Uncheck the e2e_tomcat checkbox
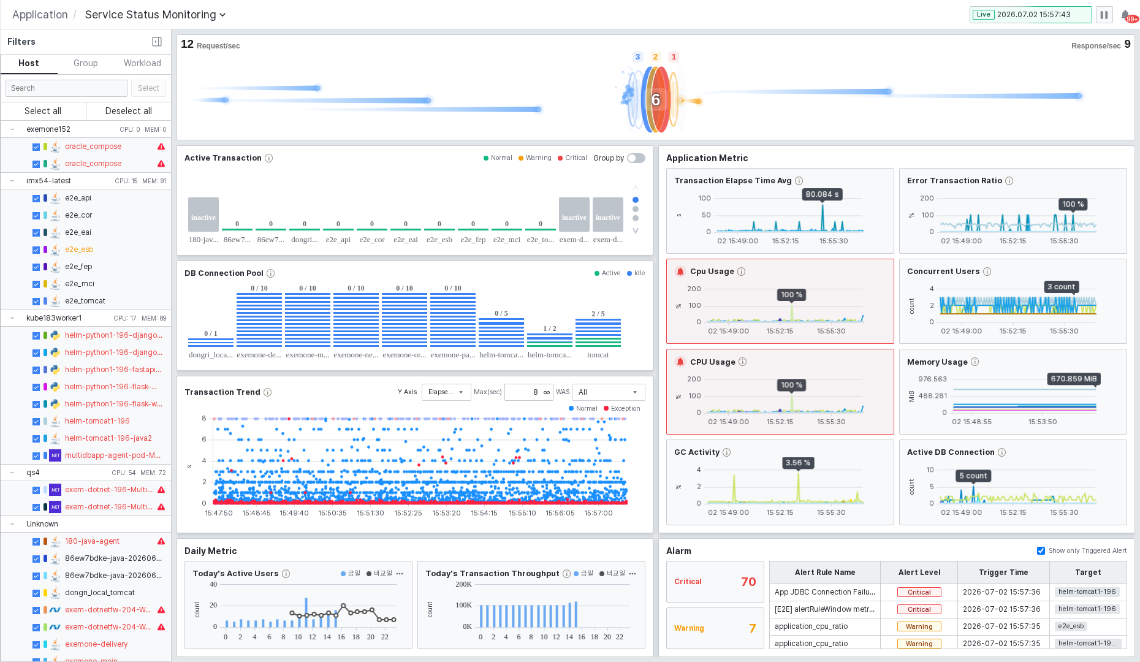Image resolution: width=1140 pixels, height=662 pixels. 36,301
